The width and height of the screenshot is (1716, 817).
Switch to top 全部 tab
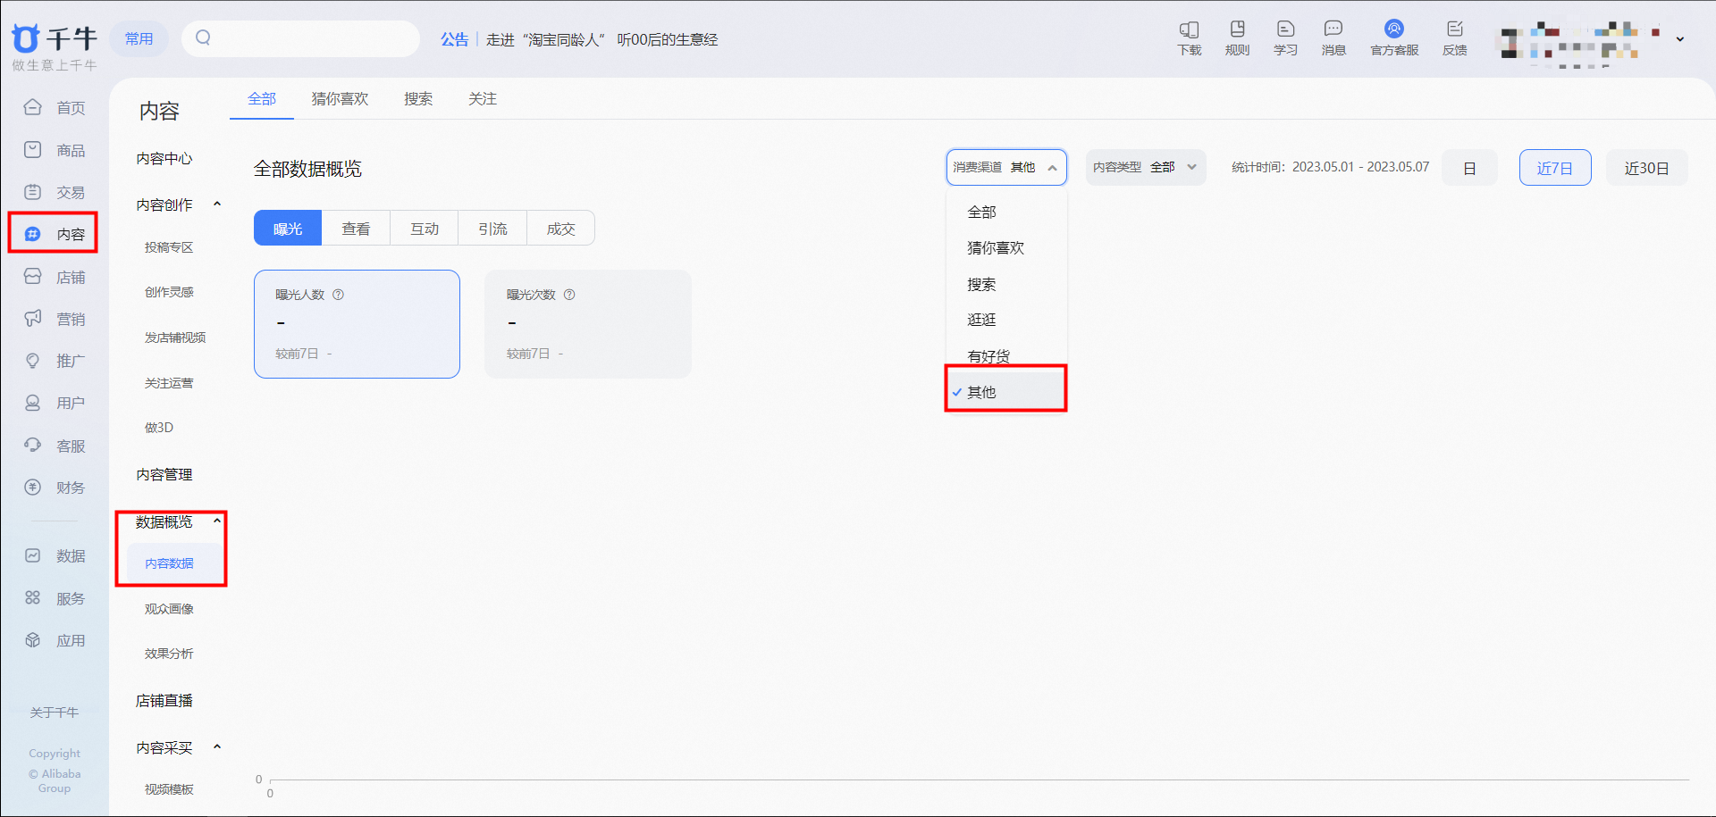tap(262, 98)
